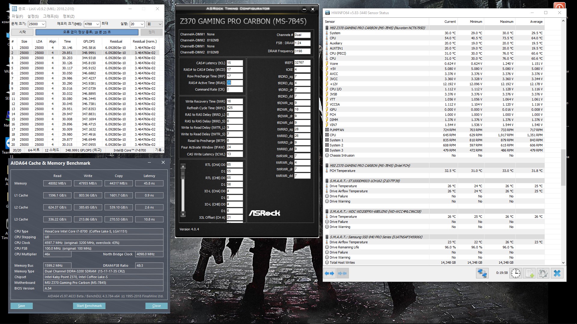
Task: Reset sensor timer with clock icon
Action: tap(515, 273)
